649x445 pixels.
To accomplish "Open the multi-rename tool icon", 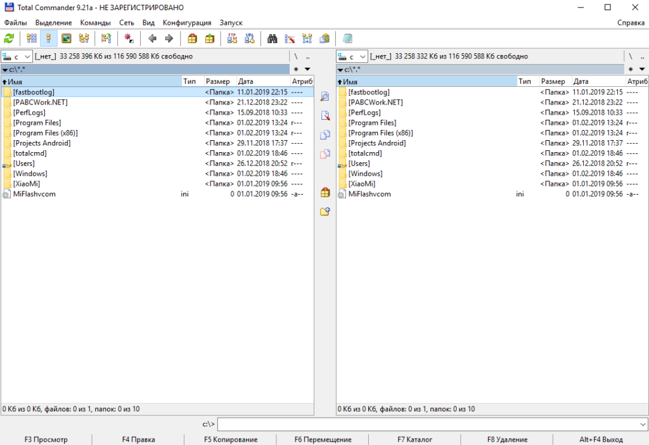I will pos(290,39).
